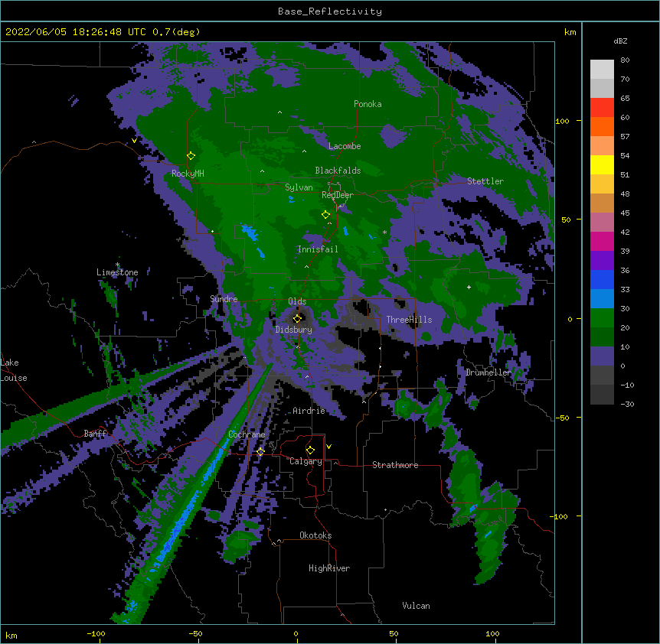Click the -100 tick on horizontal km axis
660x644 pixels.
coord(96,633)
